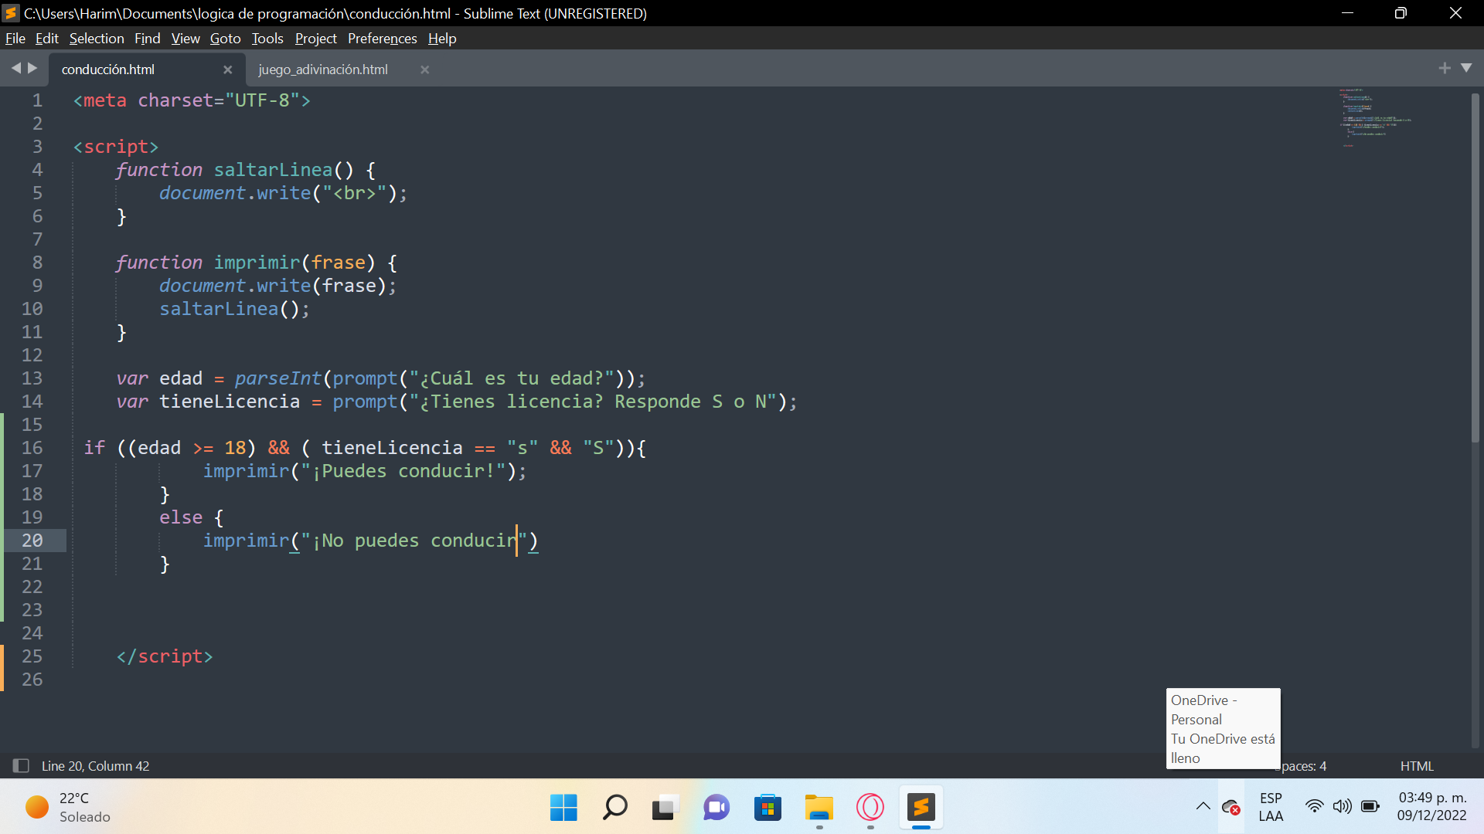Open the Project menu
1484x834 pixels.
click(315, 39)
